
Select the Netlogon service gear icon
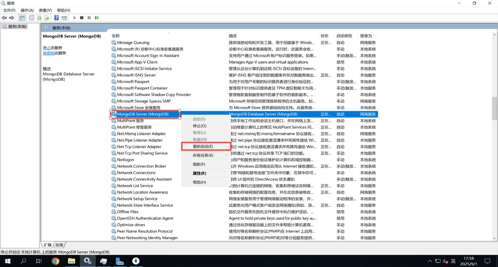click(x=114, y=160)
